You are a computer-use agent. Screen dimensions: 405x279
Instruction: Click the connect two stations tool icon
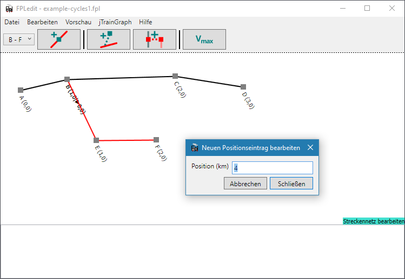point(155,39)
